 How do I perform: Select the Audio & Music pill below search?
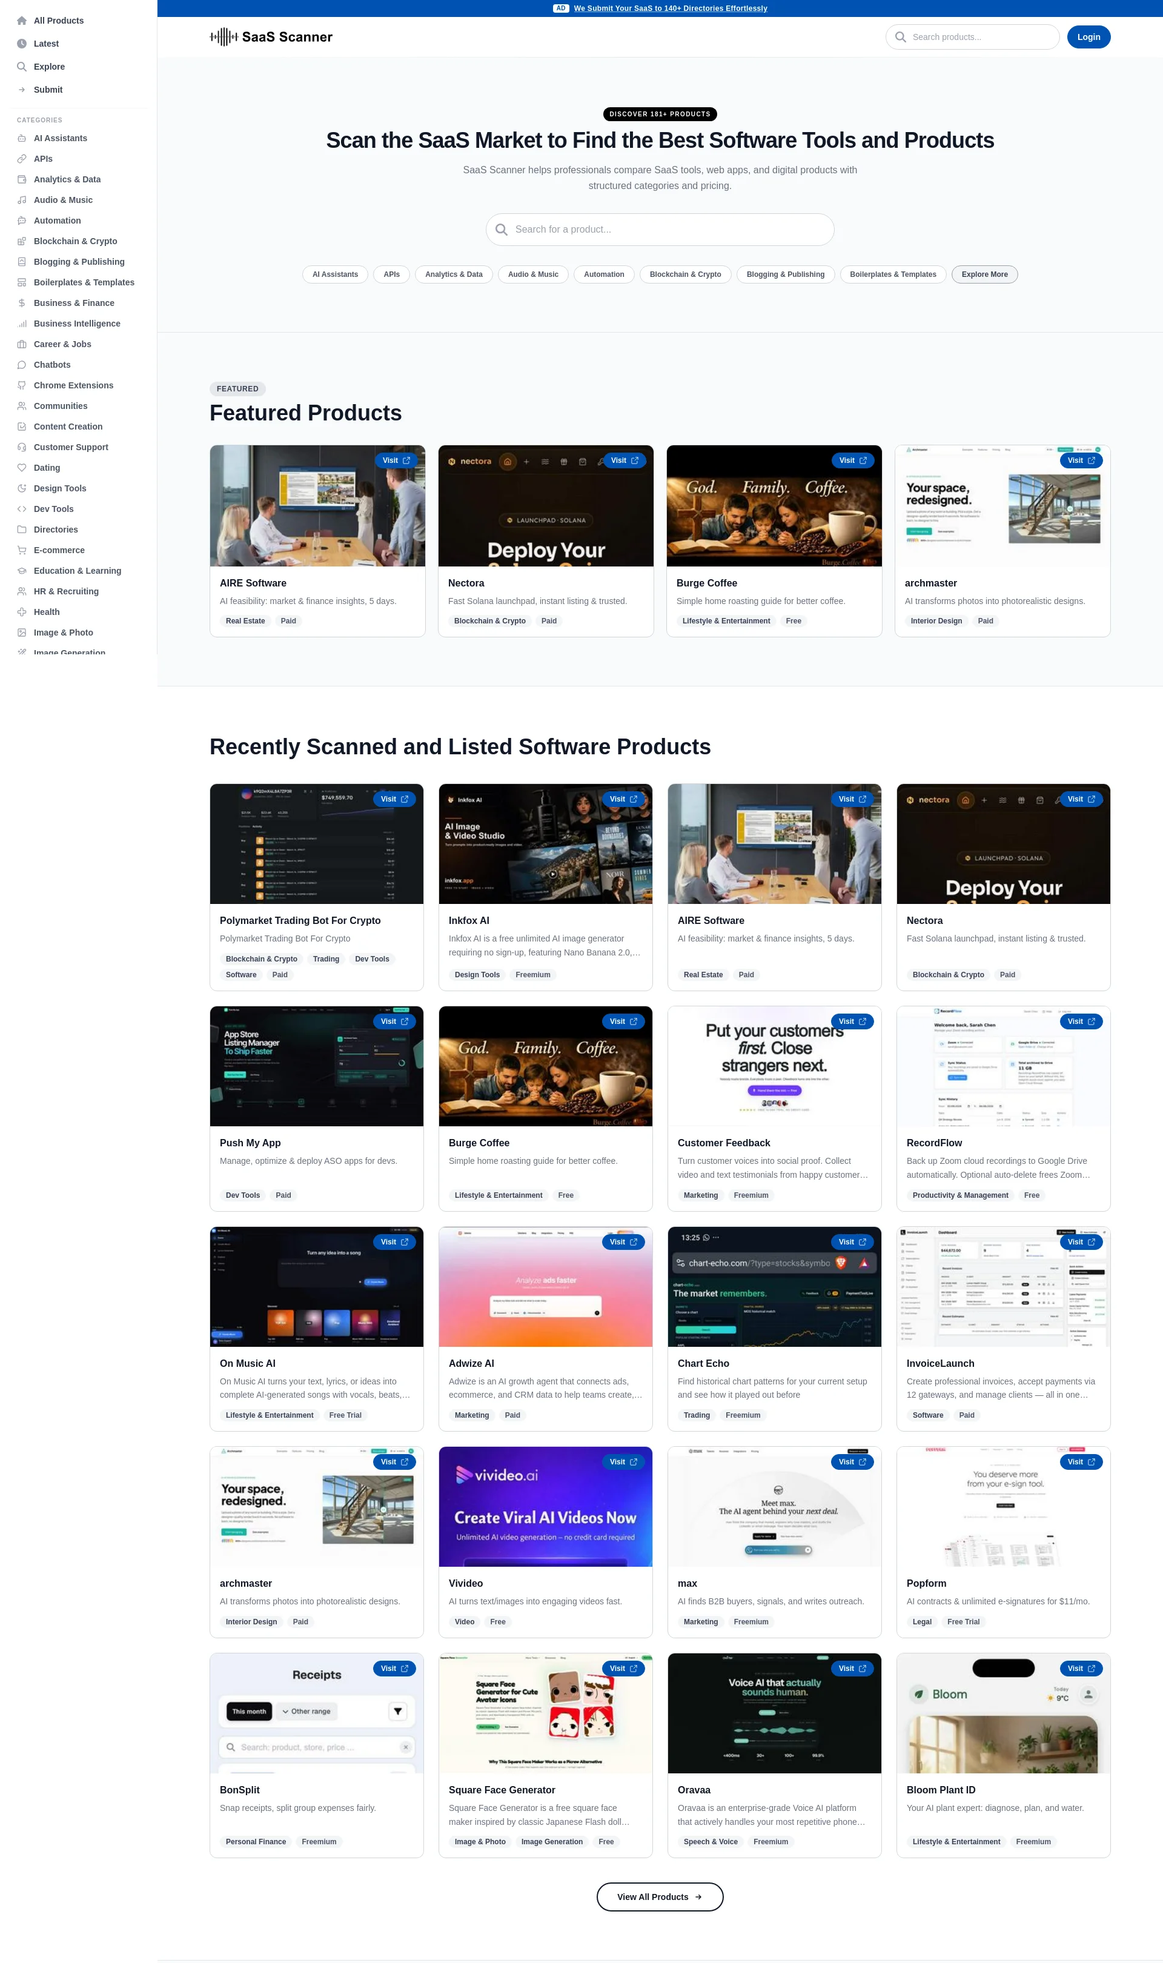(533, 274)
